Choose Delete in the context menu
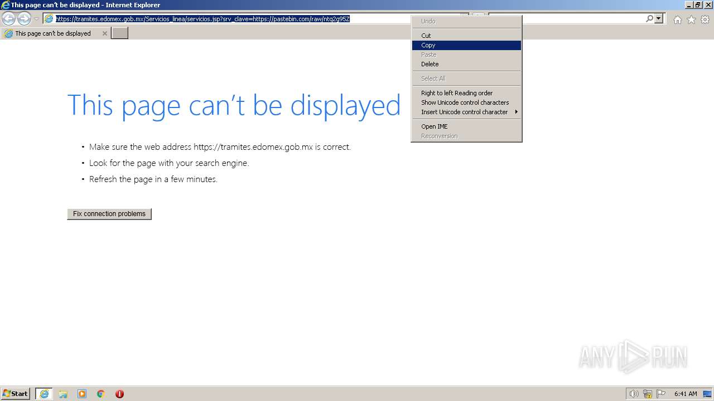The image size is (714, 401). 466,64
